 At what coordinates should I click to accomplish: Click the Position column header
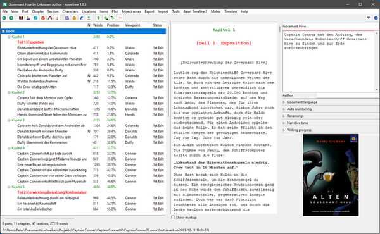pyautogui.click(x=113, y=25)
